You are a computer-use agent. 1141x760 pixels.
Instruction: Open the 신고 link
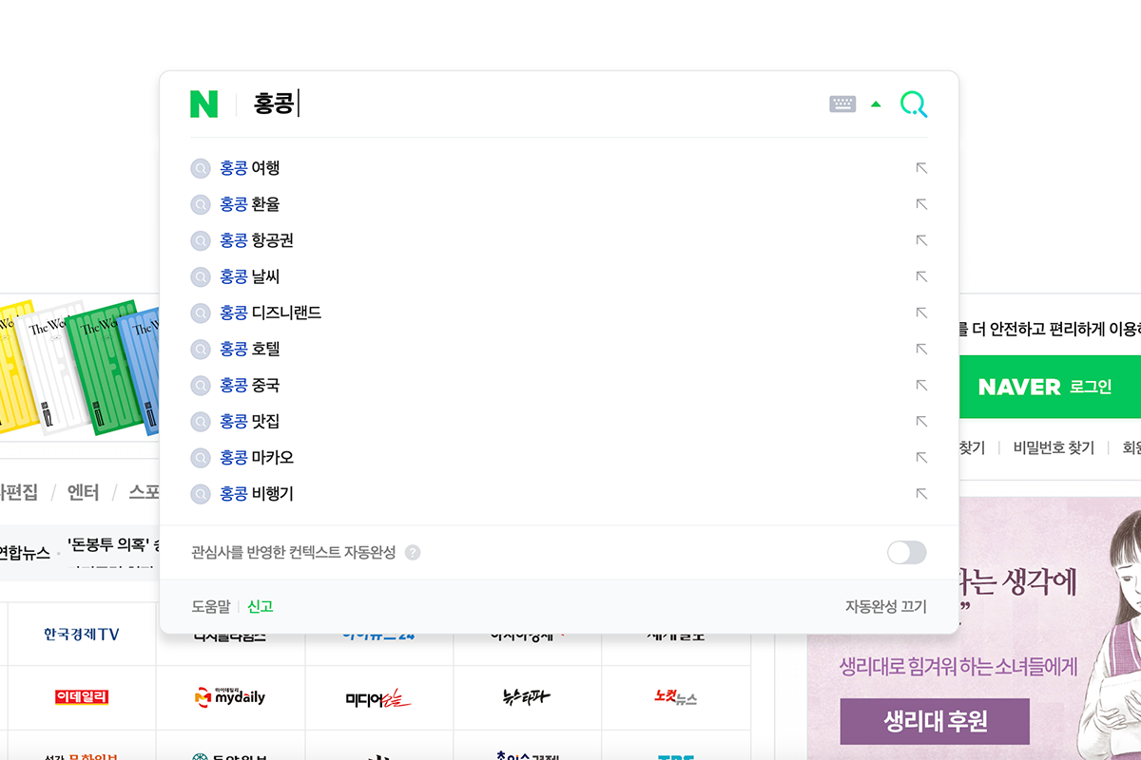[258, 605]
